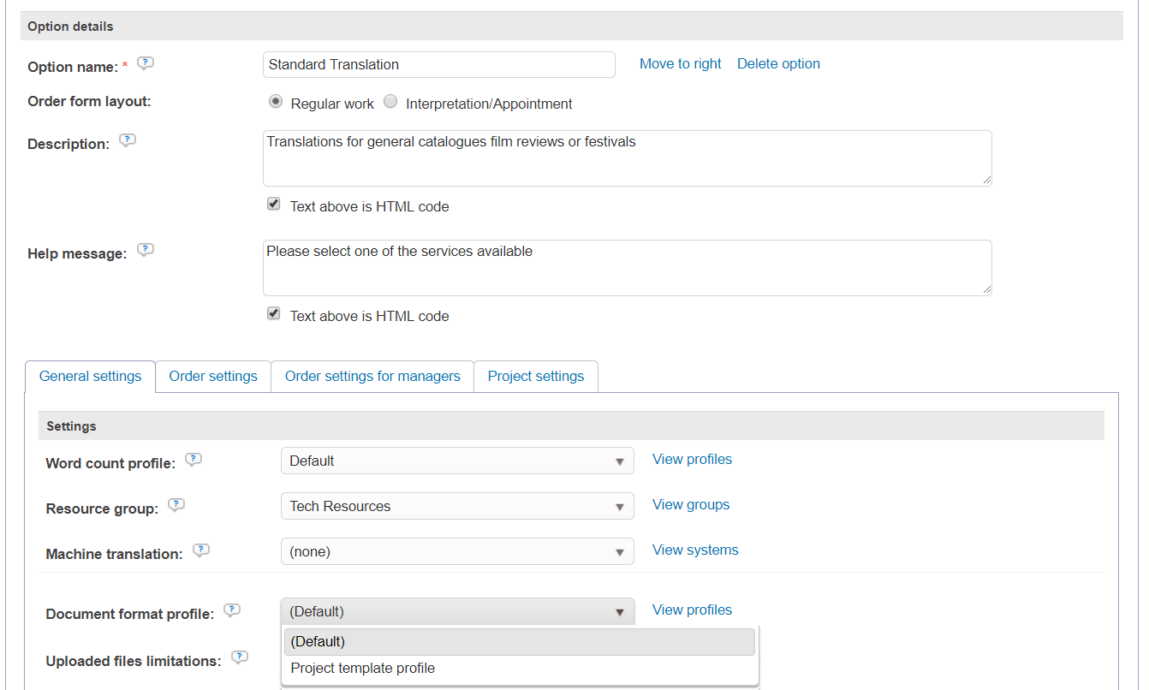Open the Machine translation dropdown
Image resolution: width=1149 pixels, height=690 pixels.
pos(457,551)
